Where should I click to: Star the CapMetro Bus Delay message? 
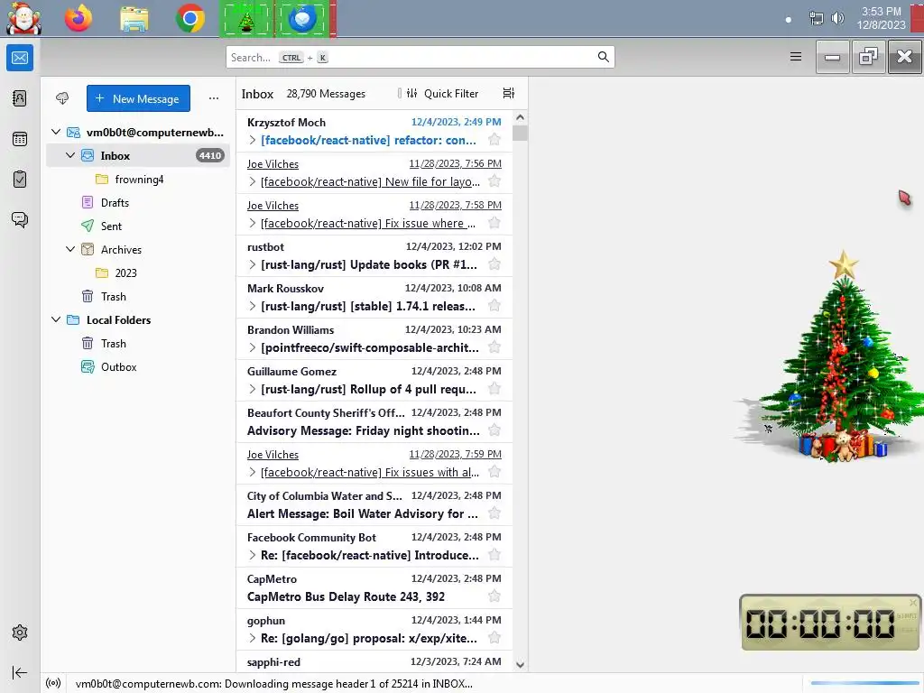pos(494,596)
